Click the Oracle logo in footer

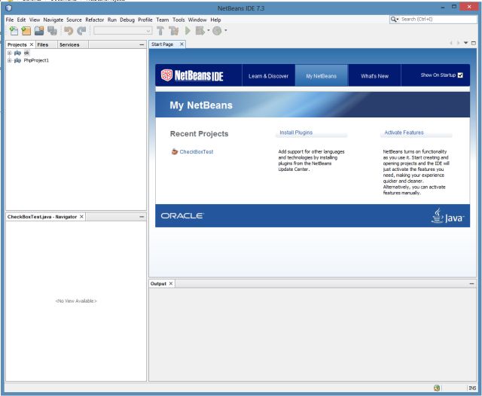click(x=182, y=216)
